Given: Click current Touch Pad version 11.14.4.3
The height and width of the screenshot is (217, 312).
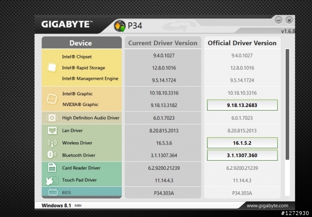Looking at the screenshot, I should pyautogui.click(x=164, y=181).
